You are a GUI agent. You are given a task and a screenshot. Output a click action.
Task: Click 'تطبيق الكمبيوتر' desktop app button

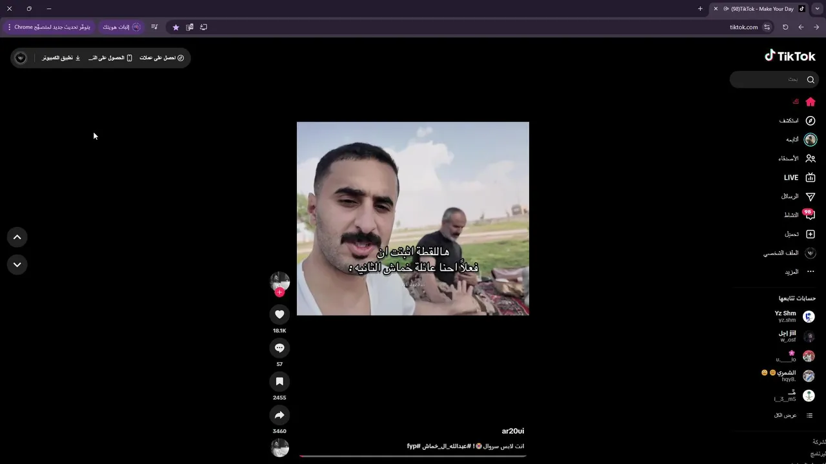61,58
